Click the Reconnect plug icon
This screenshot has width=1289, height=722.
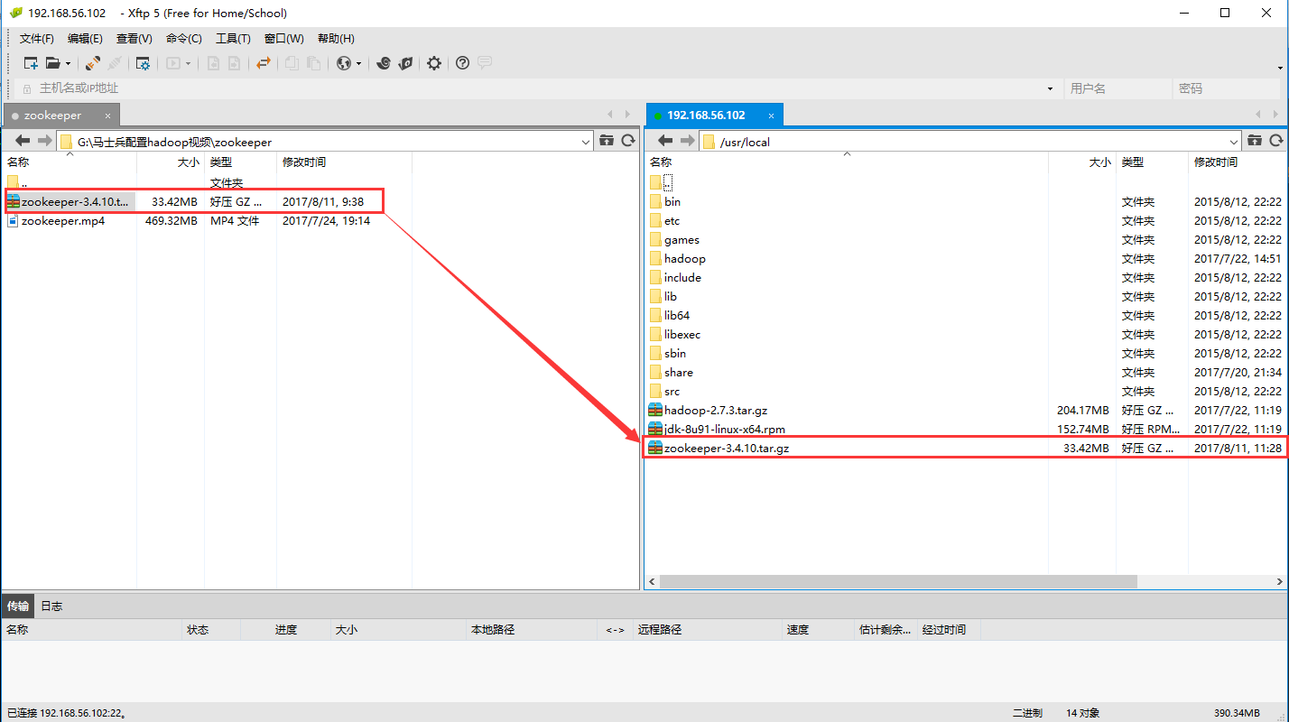tap(92, 63)
